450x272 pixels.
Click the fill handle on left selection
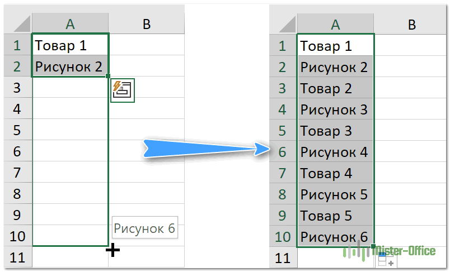107,76
